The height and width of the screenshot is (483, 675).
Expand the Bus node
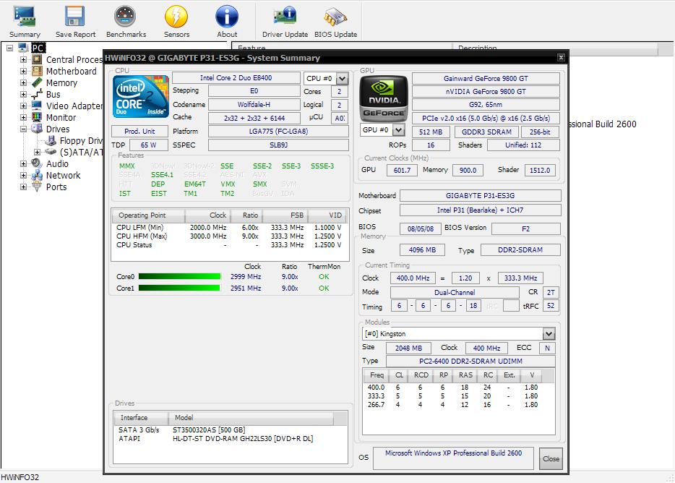point(23,95)
